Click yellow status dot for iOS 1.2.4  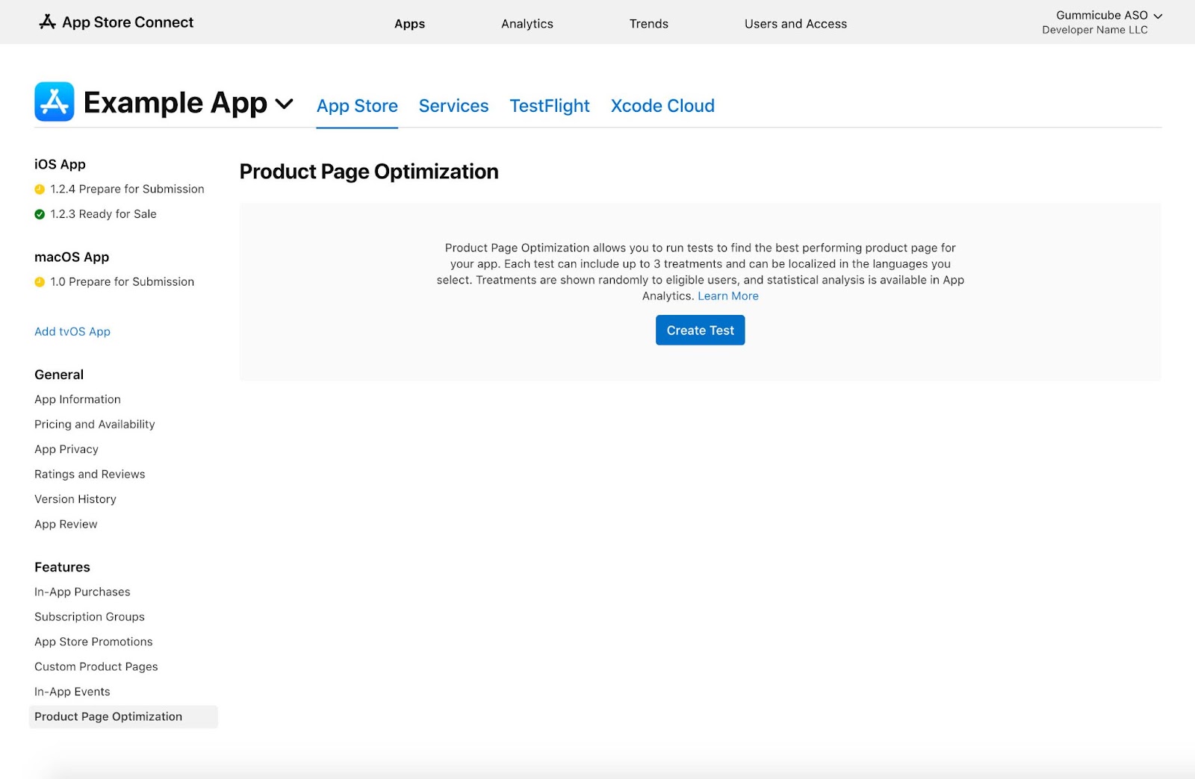click(x=40, y=190)
